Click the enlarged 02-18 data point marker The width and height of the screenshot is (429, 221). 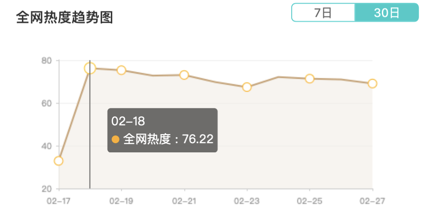[90, 68]
